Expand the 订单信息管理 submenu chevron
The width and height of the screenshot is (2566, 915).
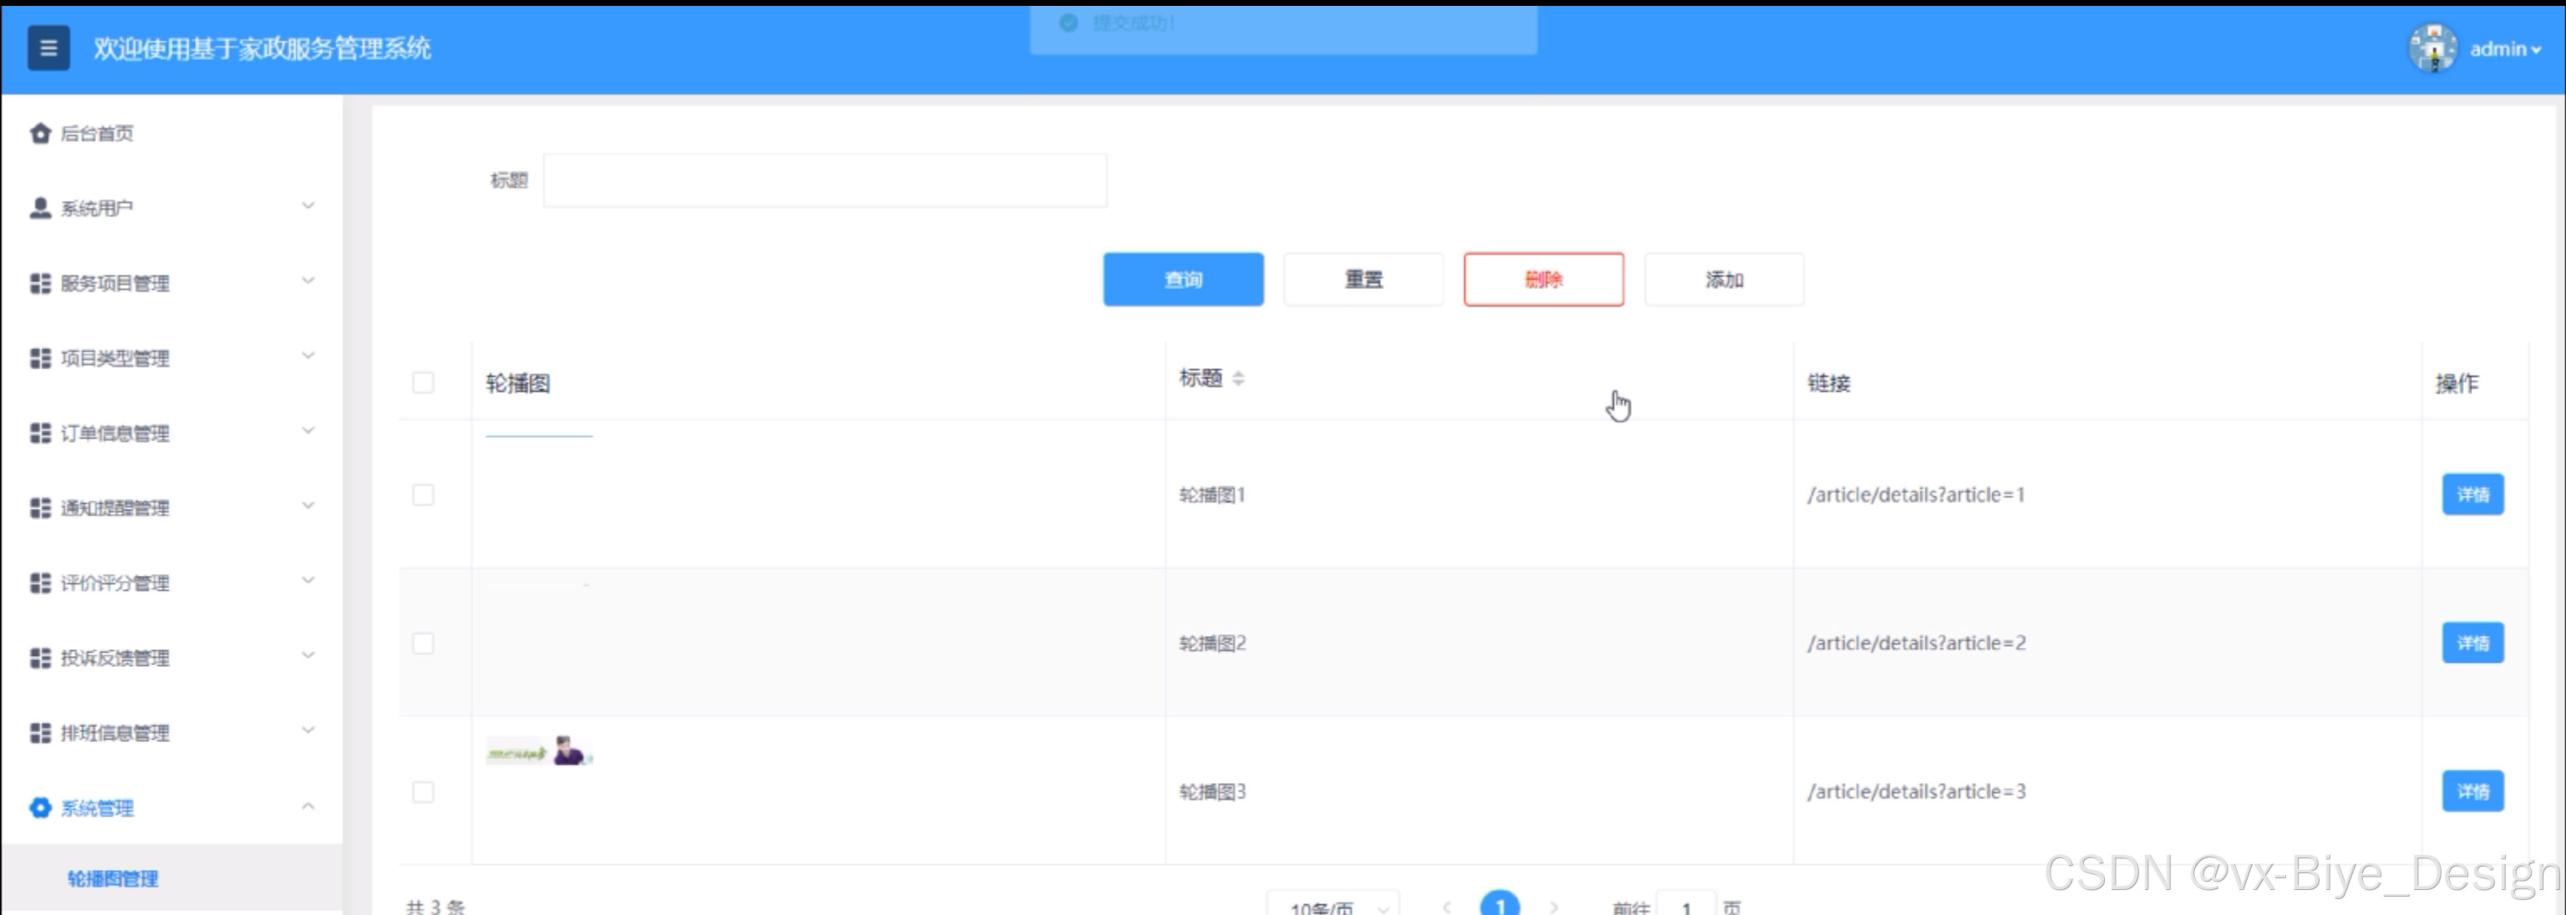coord(307,431)
